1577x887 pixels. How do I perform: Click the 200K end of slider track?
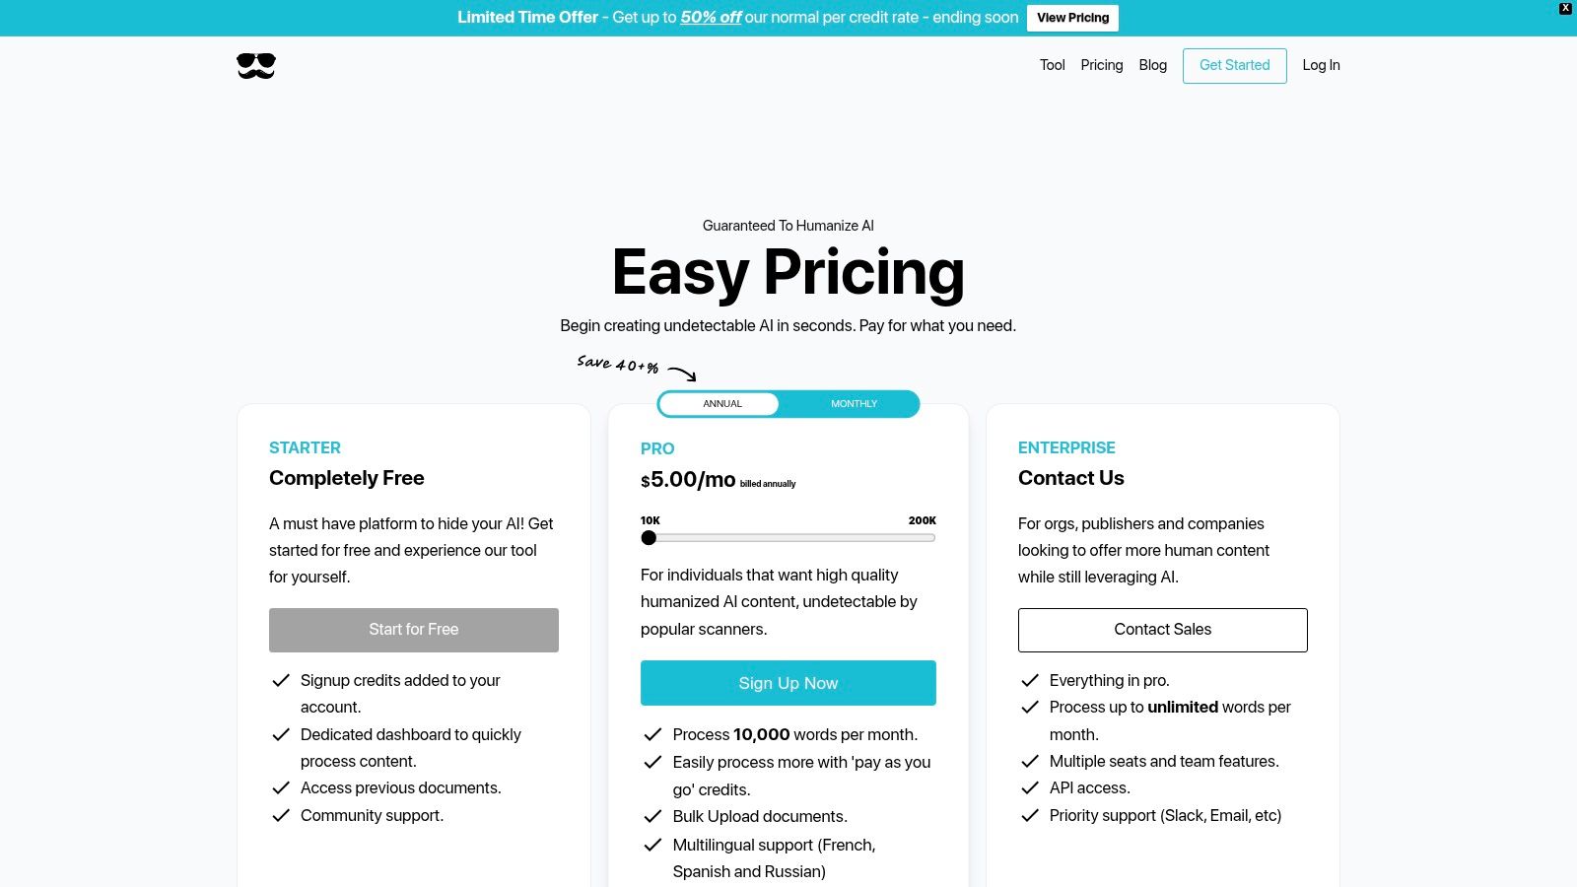pos(931,538)
